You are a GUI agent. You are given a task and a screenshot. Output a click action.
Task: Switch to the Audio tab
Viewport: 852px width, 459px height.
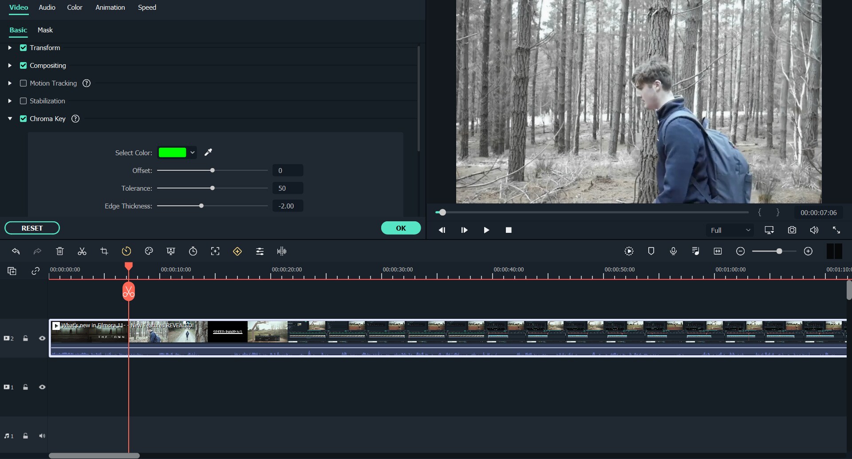(x=47, y=7)
